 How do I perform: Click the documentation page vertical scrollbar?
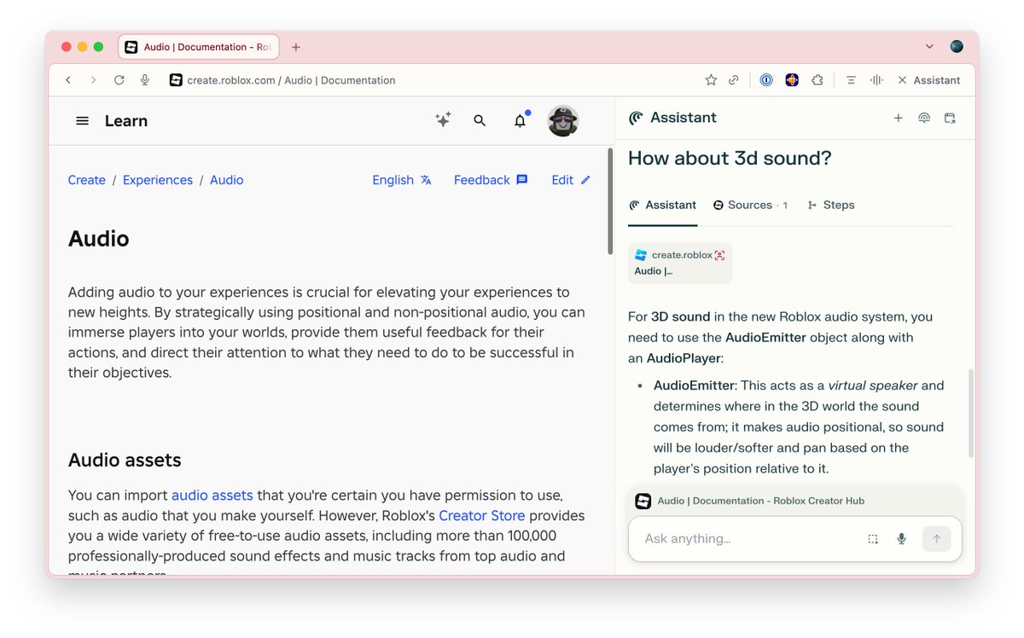point(609,201)
